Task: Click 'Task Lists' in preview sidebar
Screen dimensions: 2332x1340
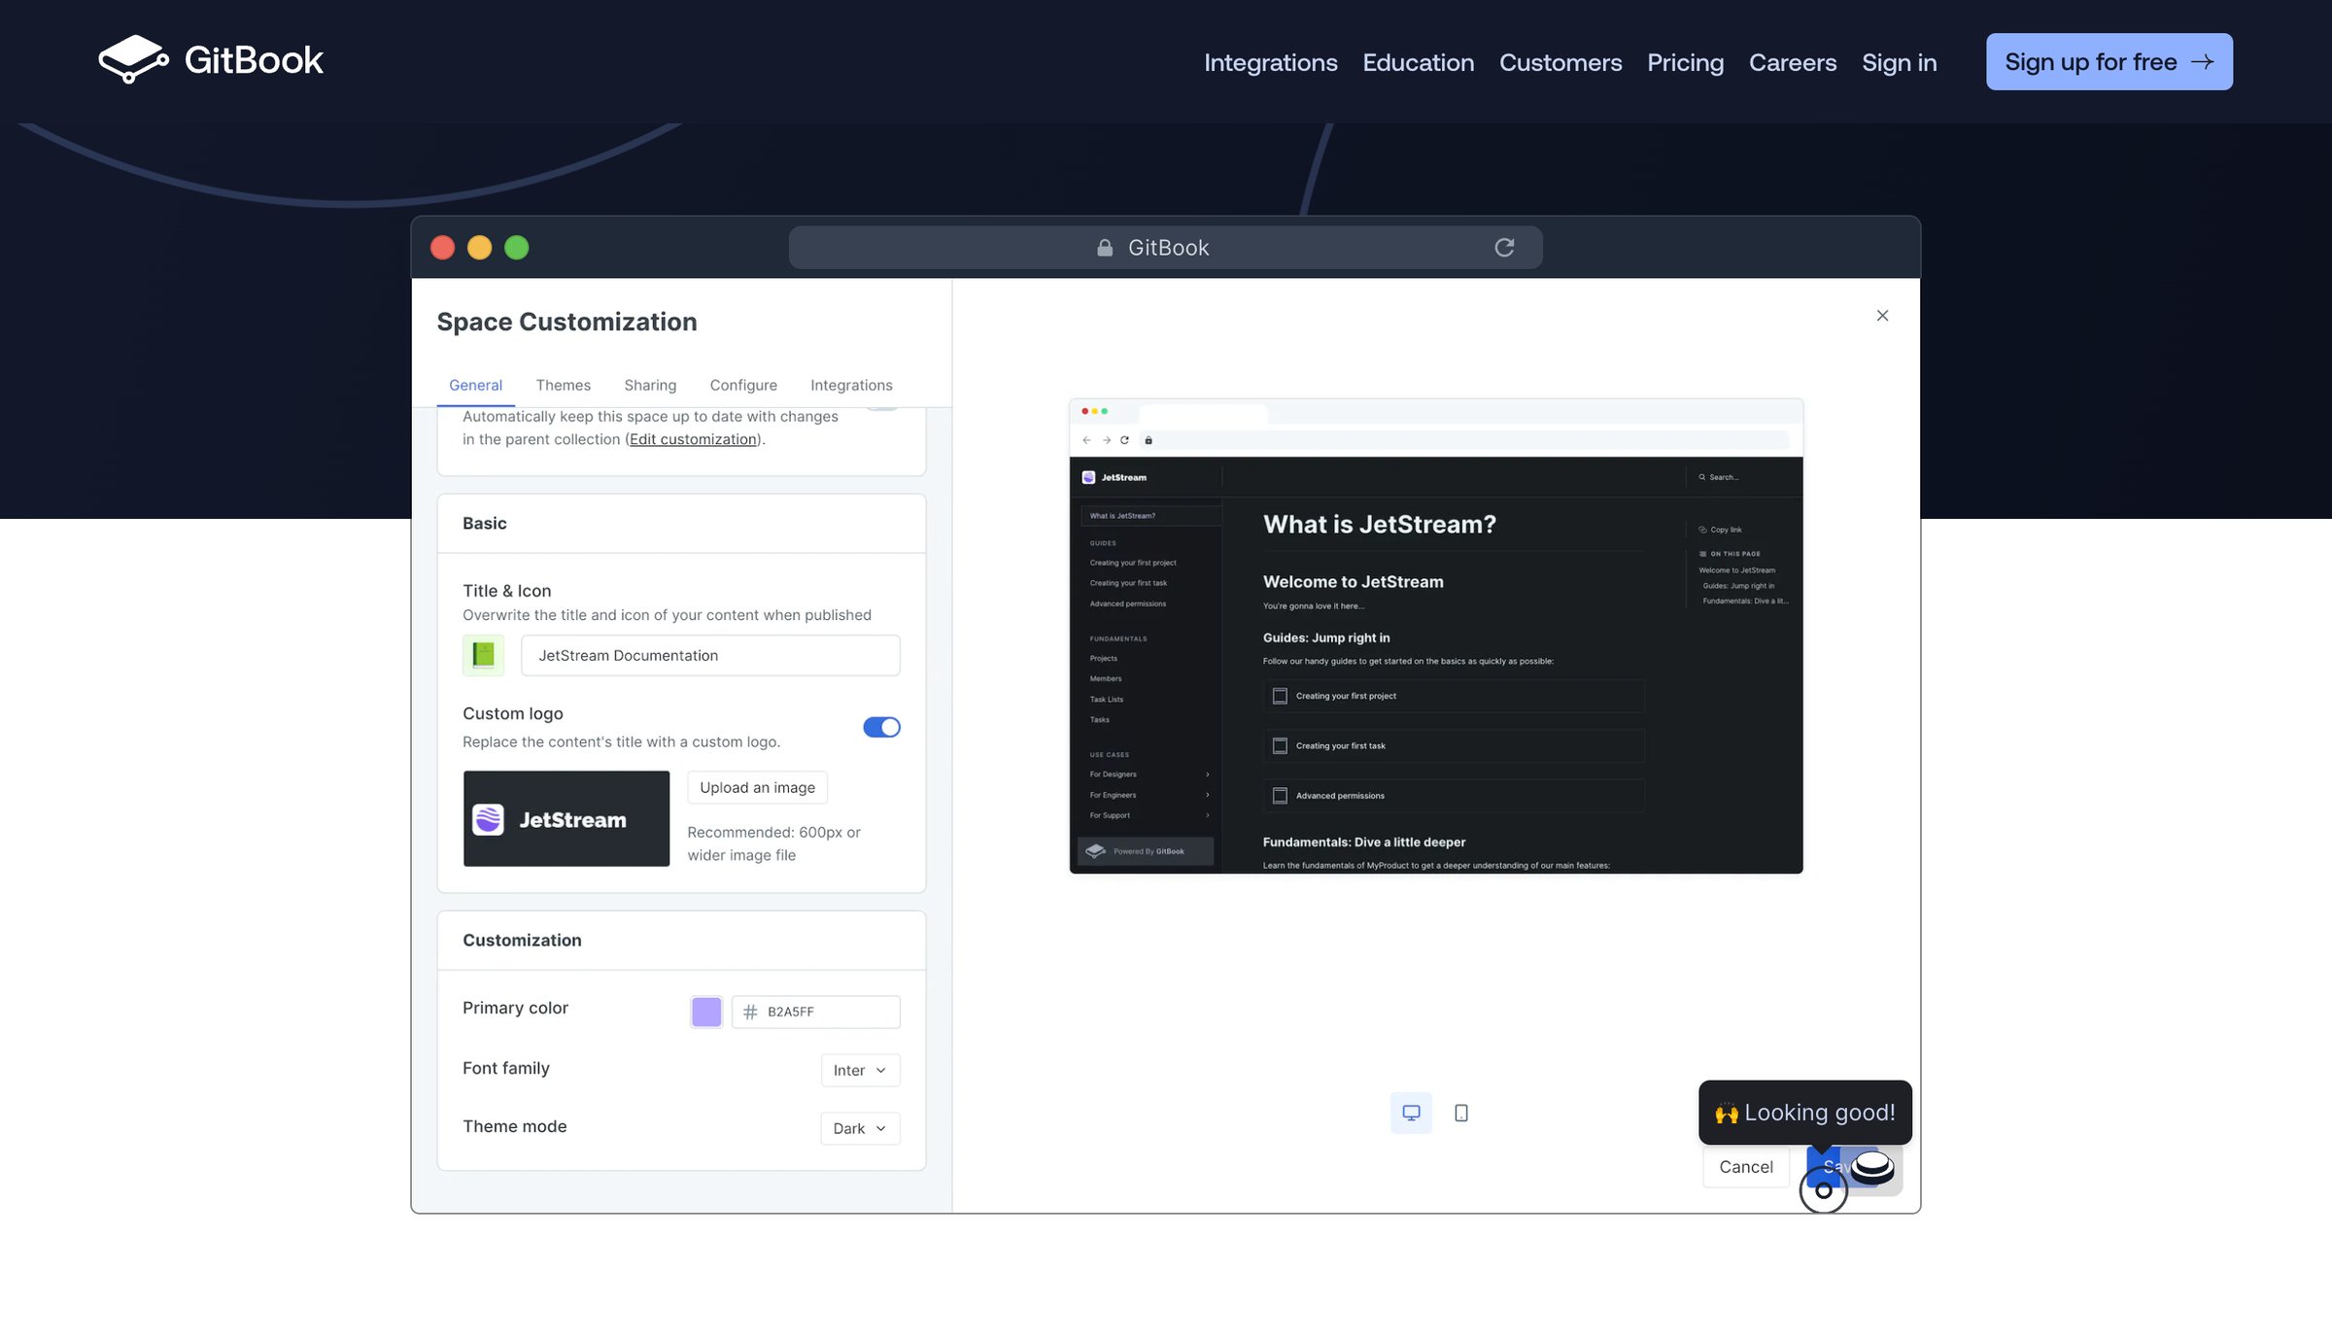Action: pyautogui.click(x=1107, y=699)
